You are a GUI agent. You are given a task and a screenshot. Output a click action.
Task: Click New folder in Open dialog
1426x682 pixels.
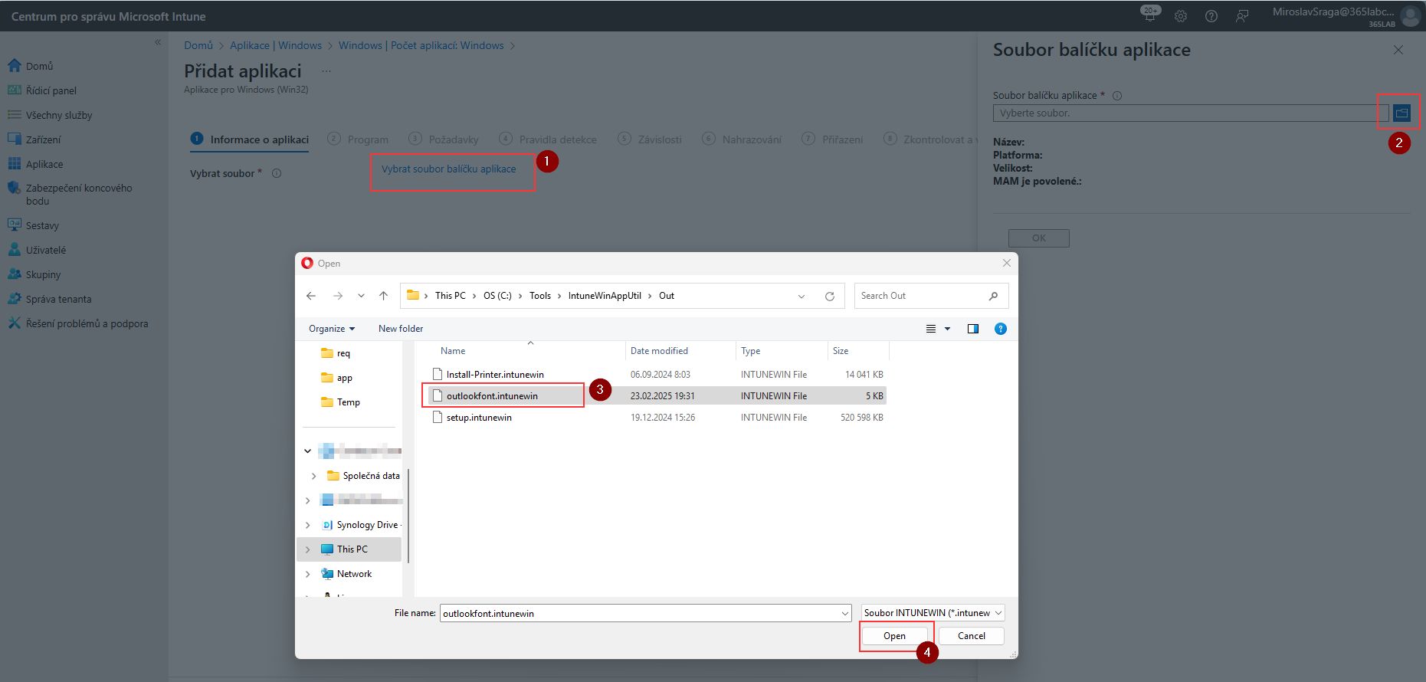click(x=401, y=329)
